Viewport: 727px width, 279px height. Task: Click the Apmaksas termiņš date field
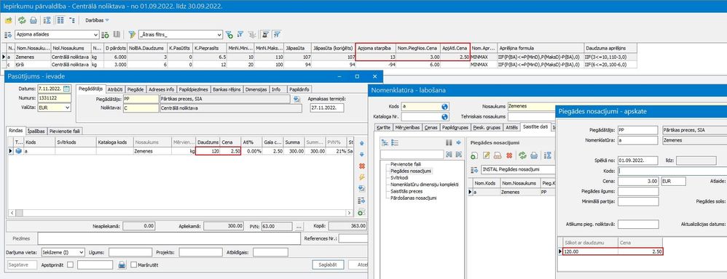click(326, 108)
